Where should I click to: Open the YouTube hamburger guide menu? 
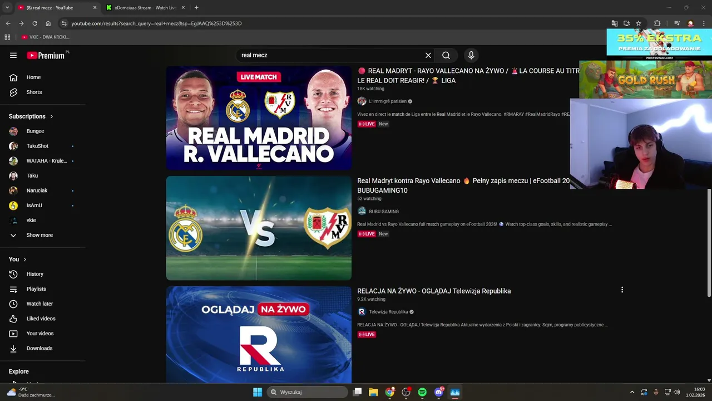pyautogui.click(x=13, y=55)
